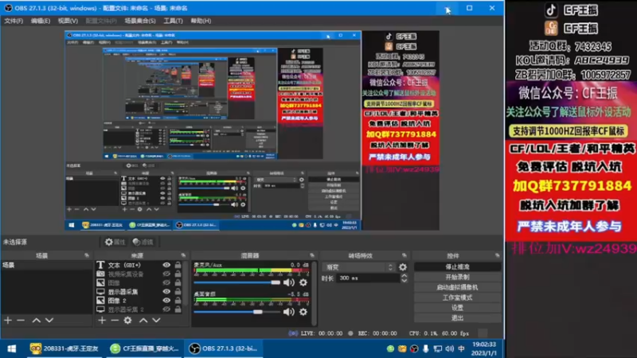Toggle visibility of 图像 source

pyautogui.click(x=166, y=283)
